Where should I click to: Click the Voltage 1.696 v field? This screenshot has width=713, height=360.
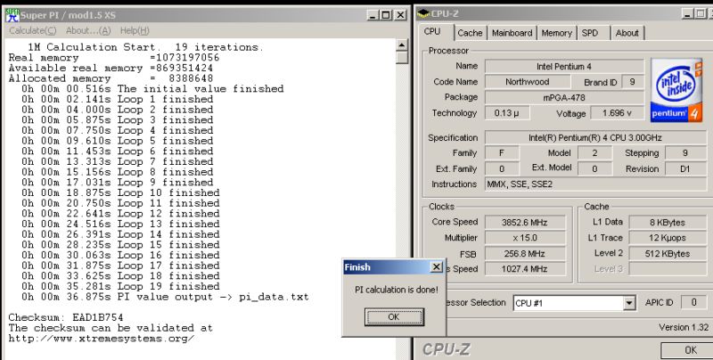coord(617,113)
